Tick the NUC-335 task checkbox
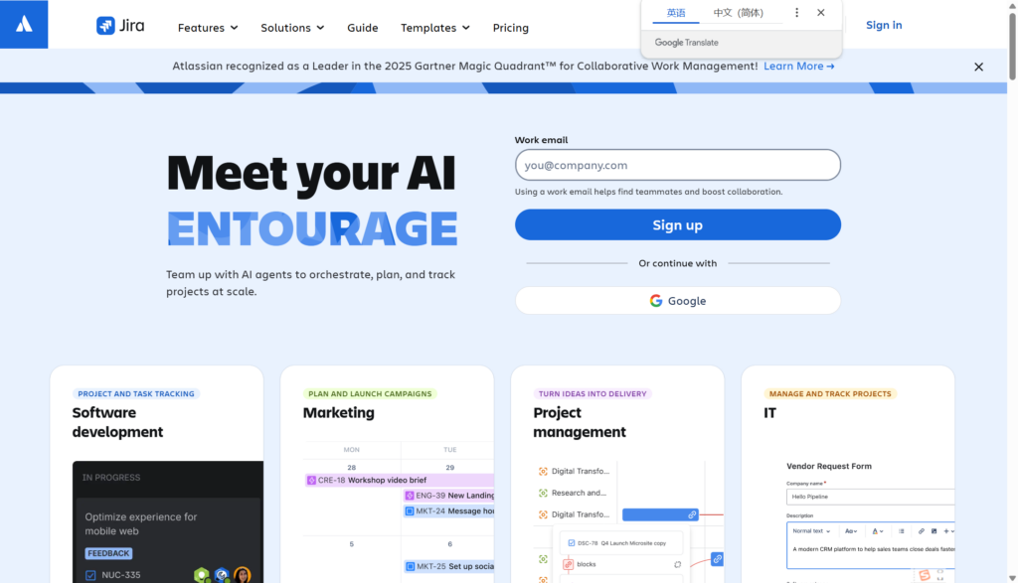This screenshot has height=583, width=1018. pos(90,575)
